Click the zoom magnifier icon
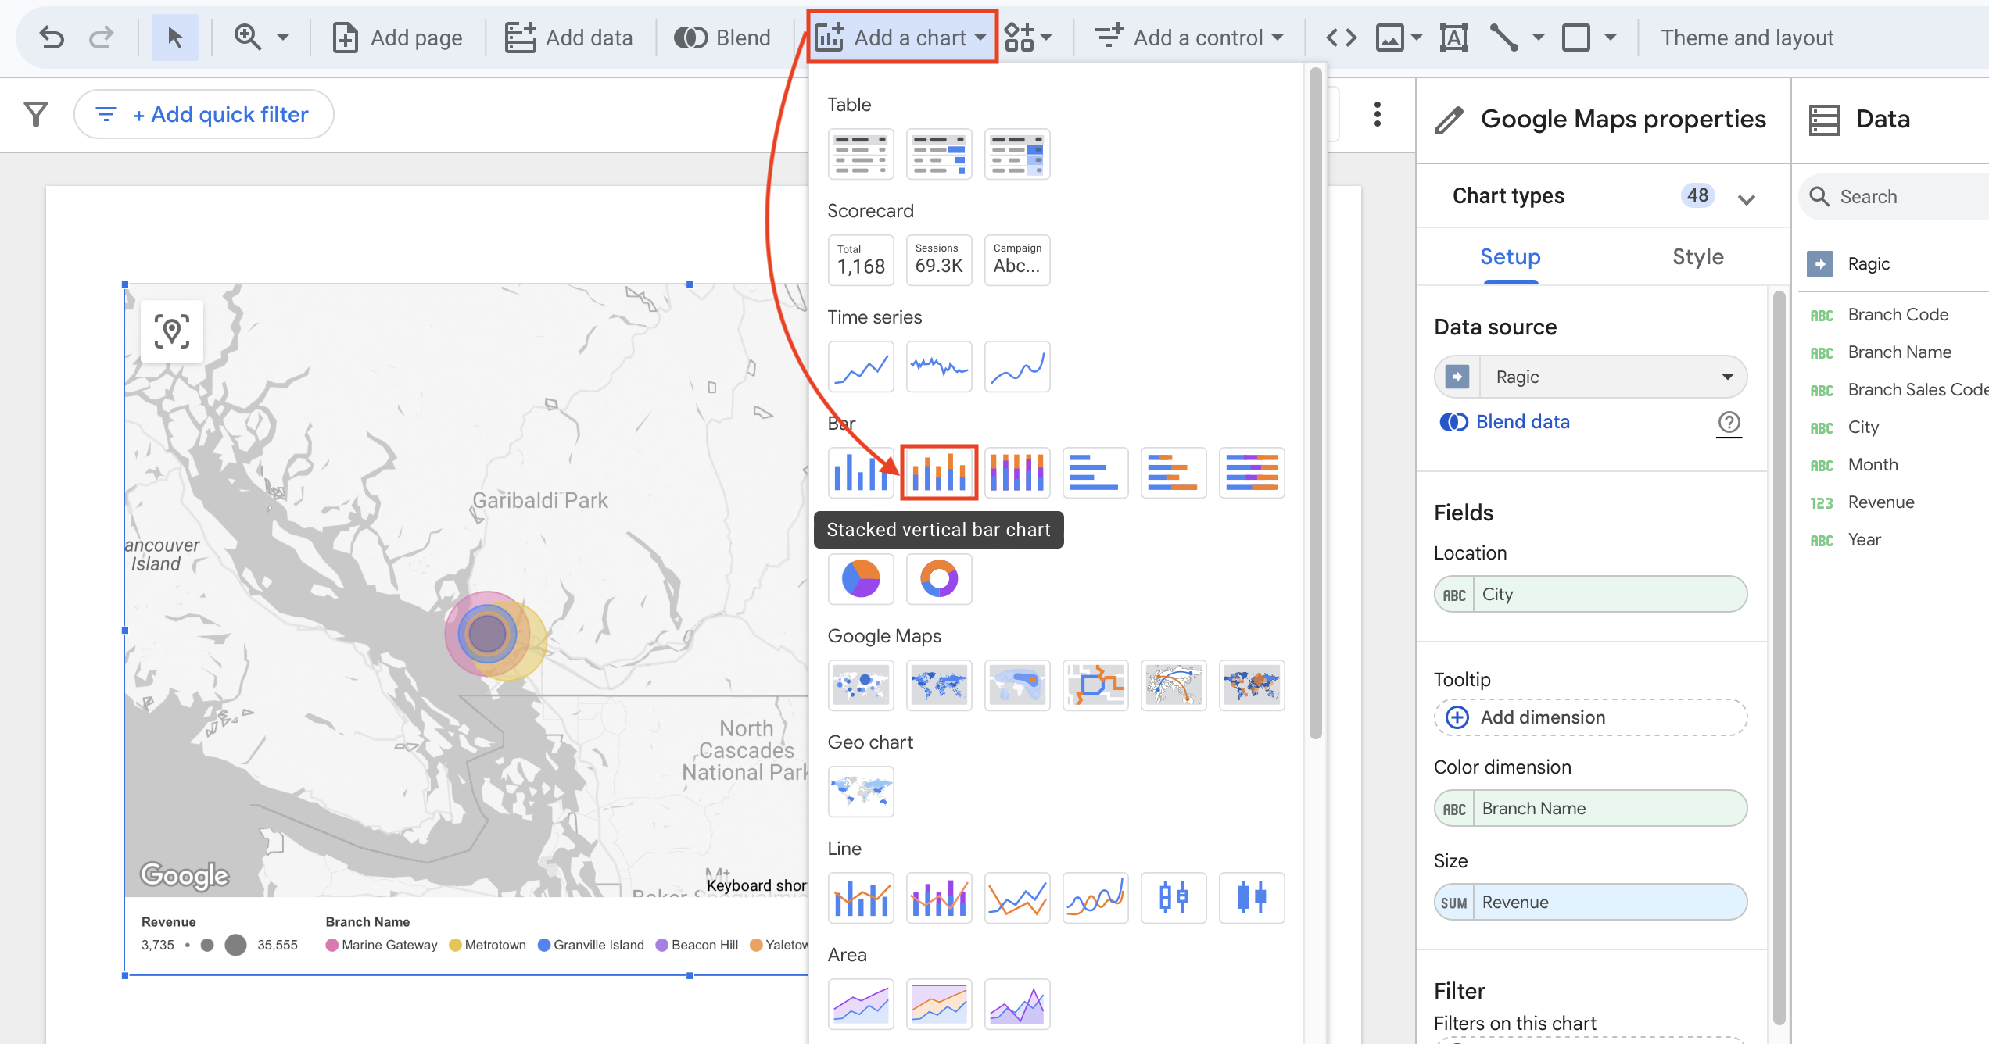Image resolution: width=1989 pixels, height=1044 pixels. [248, 38]
